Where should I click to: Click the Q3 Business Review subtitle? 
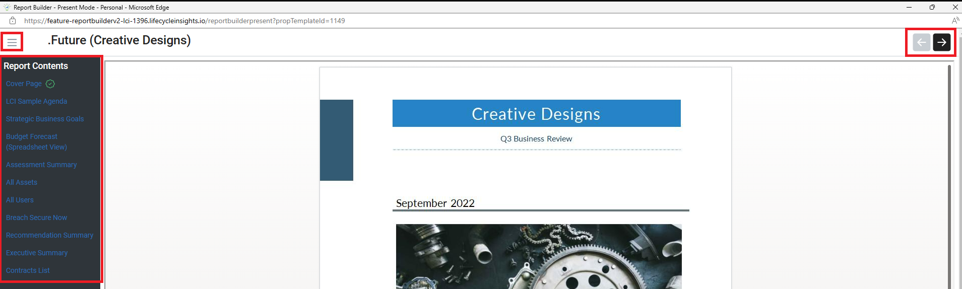tap(536, 138)
